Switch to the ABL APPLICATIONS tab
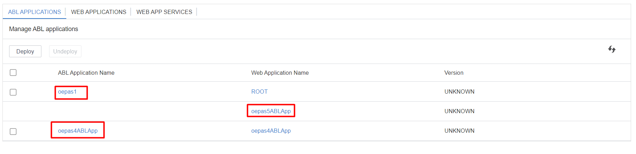The width and height of the screenshot is (636, 154). click(x=34, y=12)
